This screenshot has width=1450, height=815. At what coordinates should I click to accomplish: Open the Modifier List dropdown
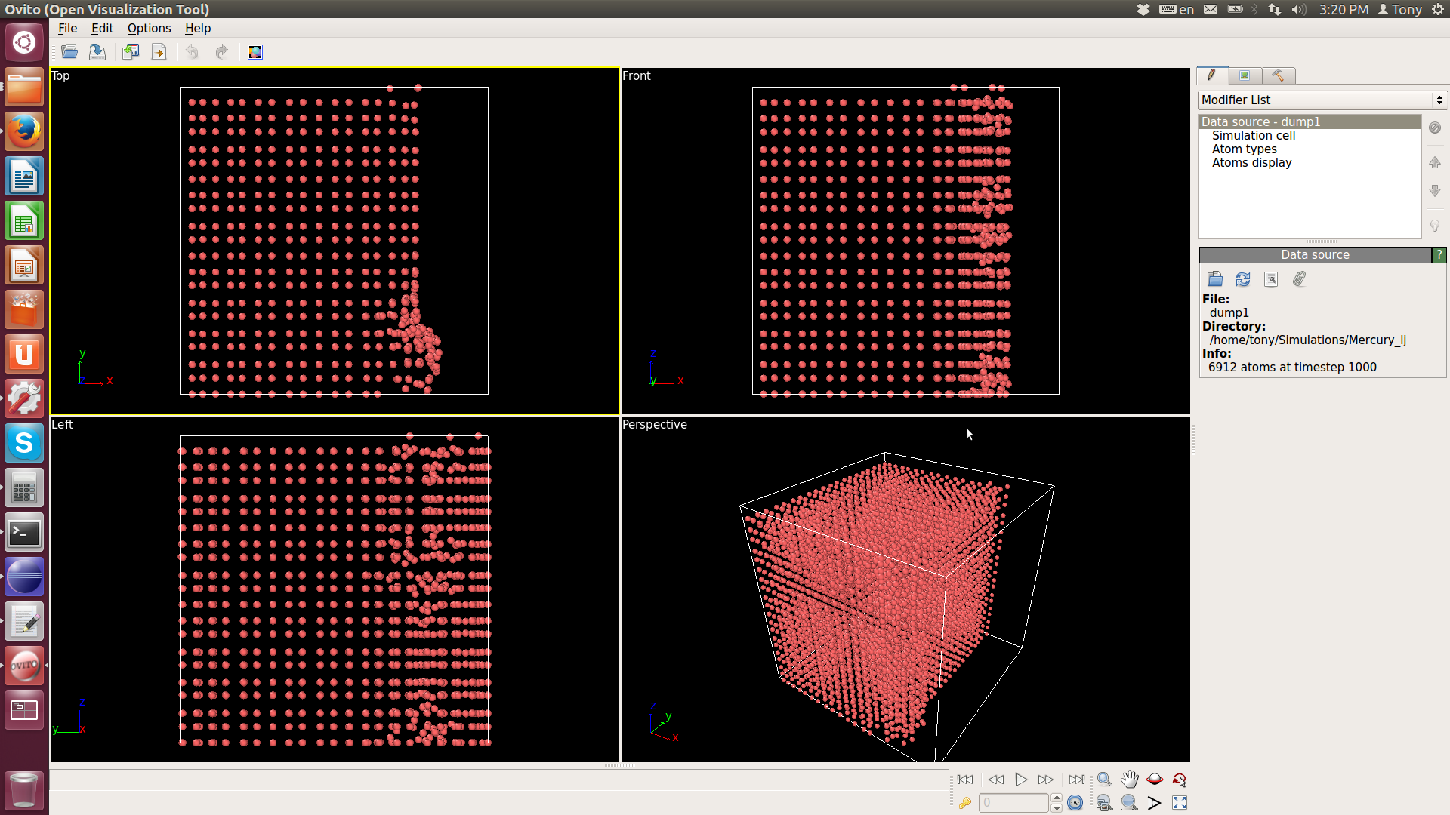(x=1322, y=100)
